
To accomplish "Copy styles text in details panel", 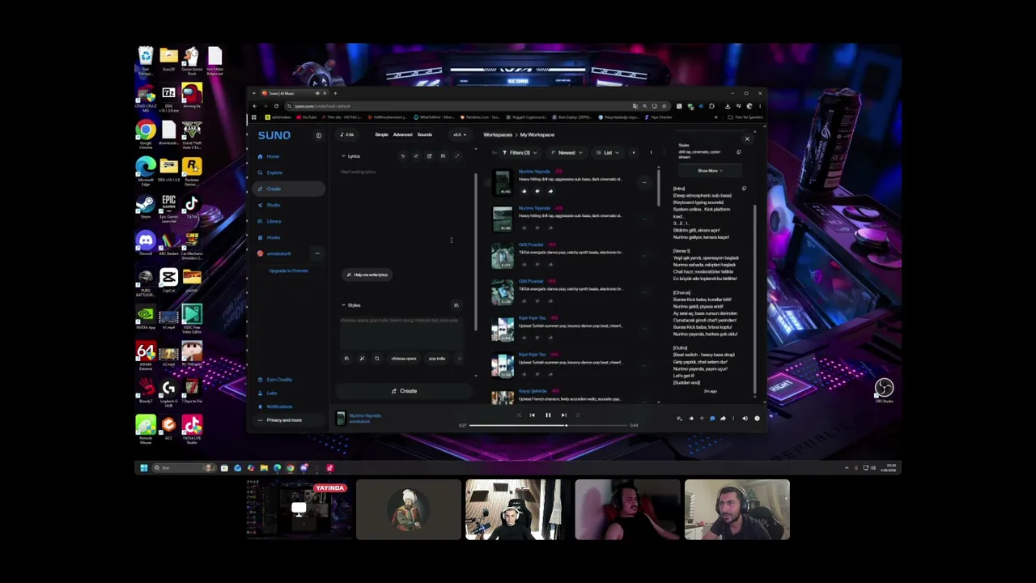I will click(x=738, y=152).
